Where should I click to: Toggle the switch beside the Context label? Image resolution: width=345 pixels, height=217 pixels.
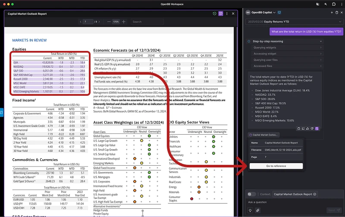point(251,194)
